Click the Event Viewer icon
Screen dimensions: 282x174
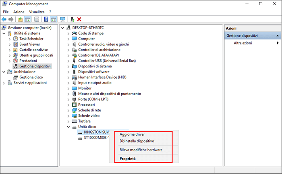(16, 44)
